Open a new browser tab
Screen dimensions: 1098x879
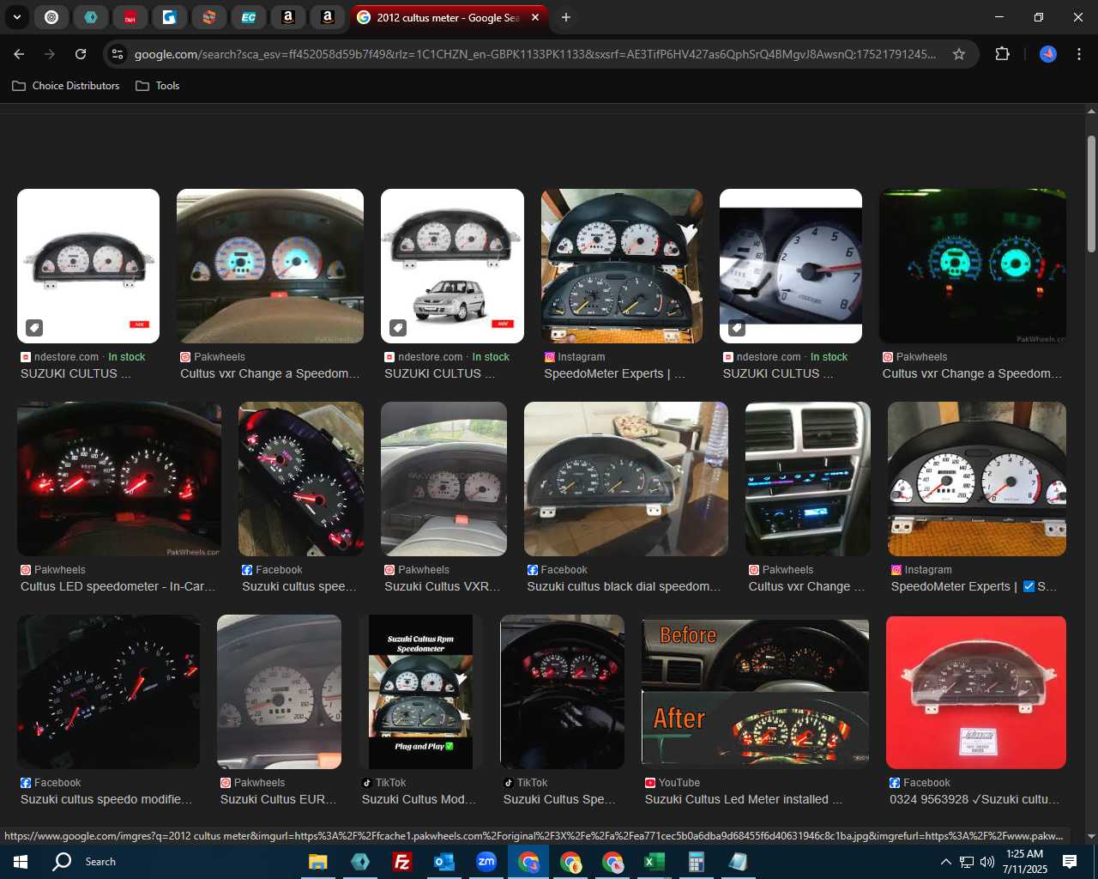(566, 17)
